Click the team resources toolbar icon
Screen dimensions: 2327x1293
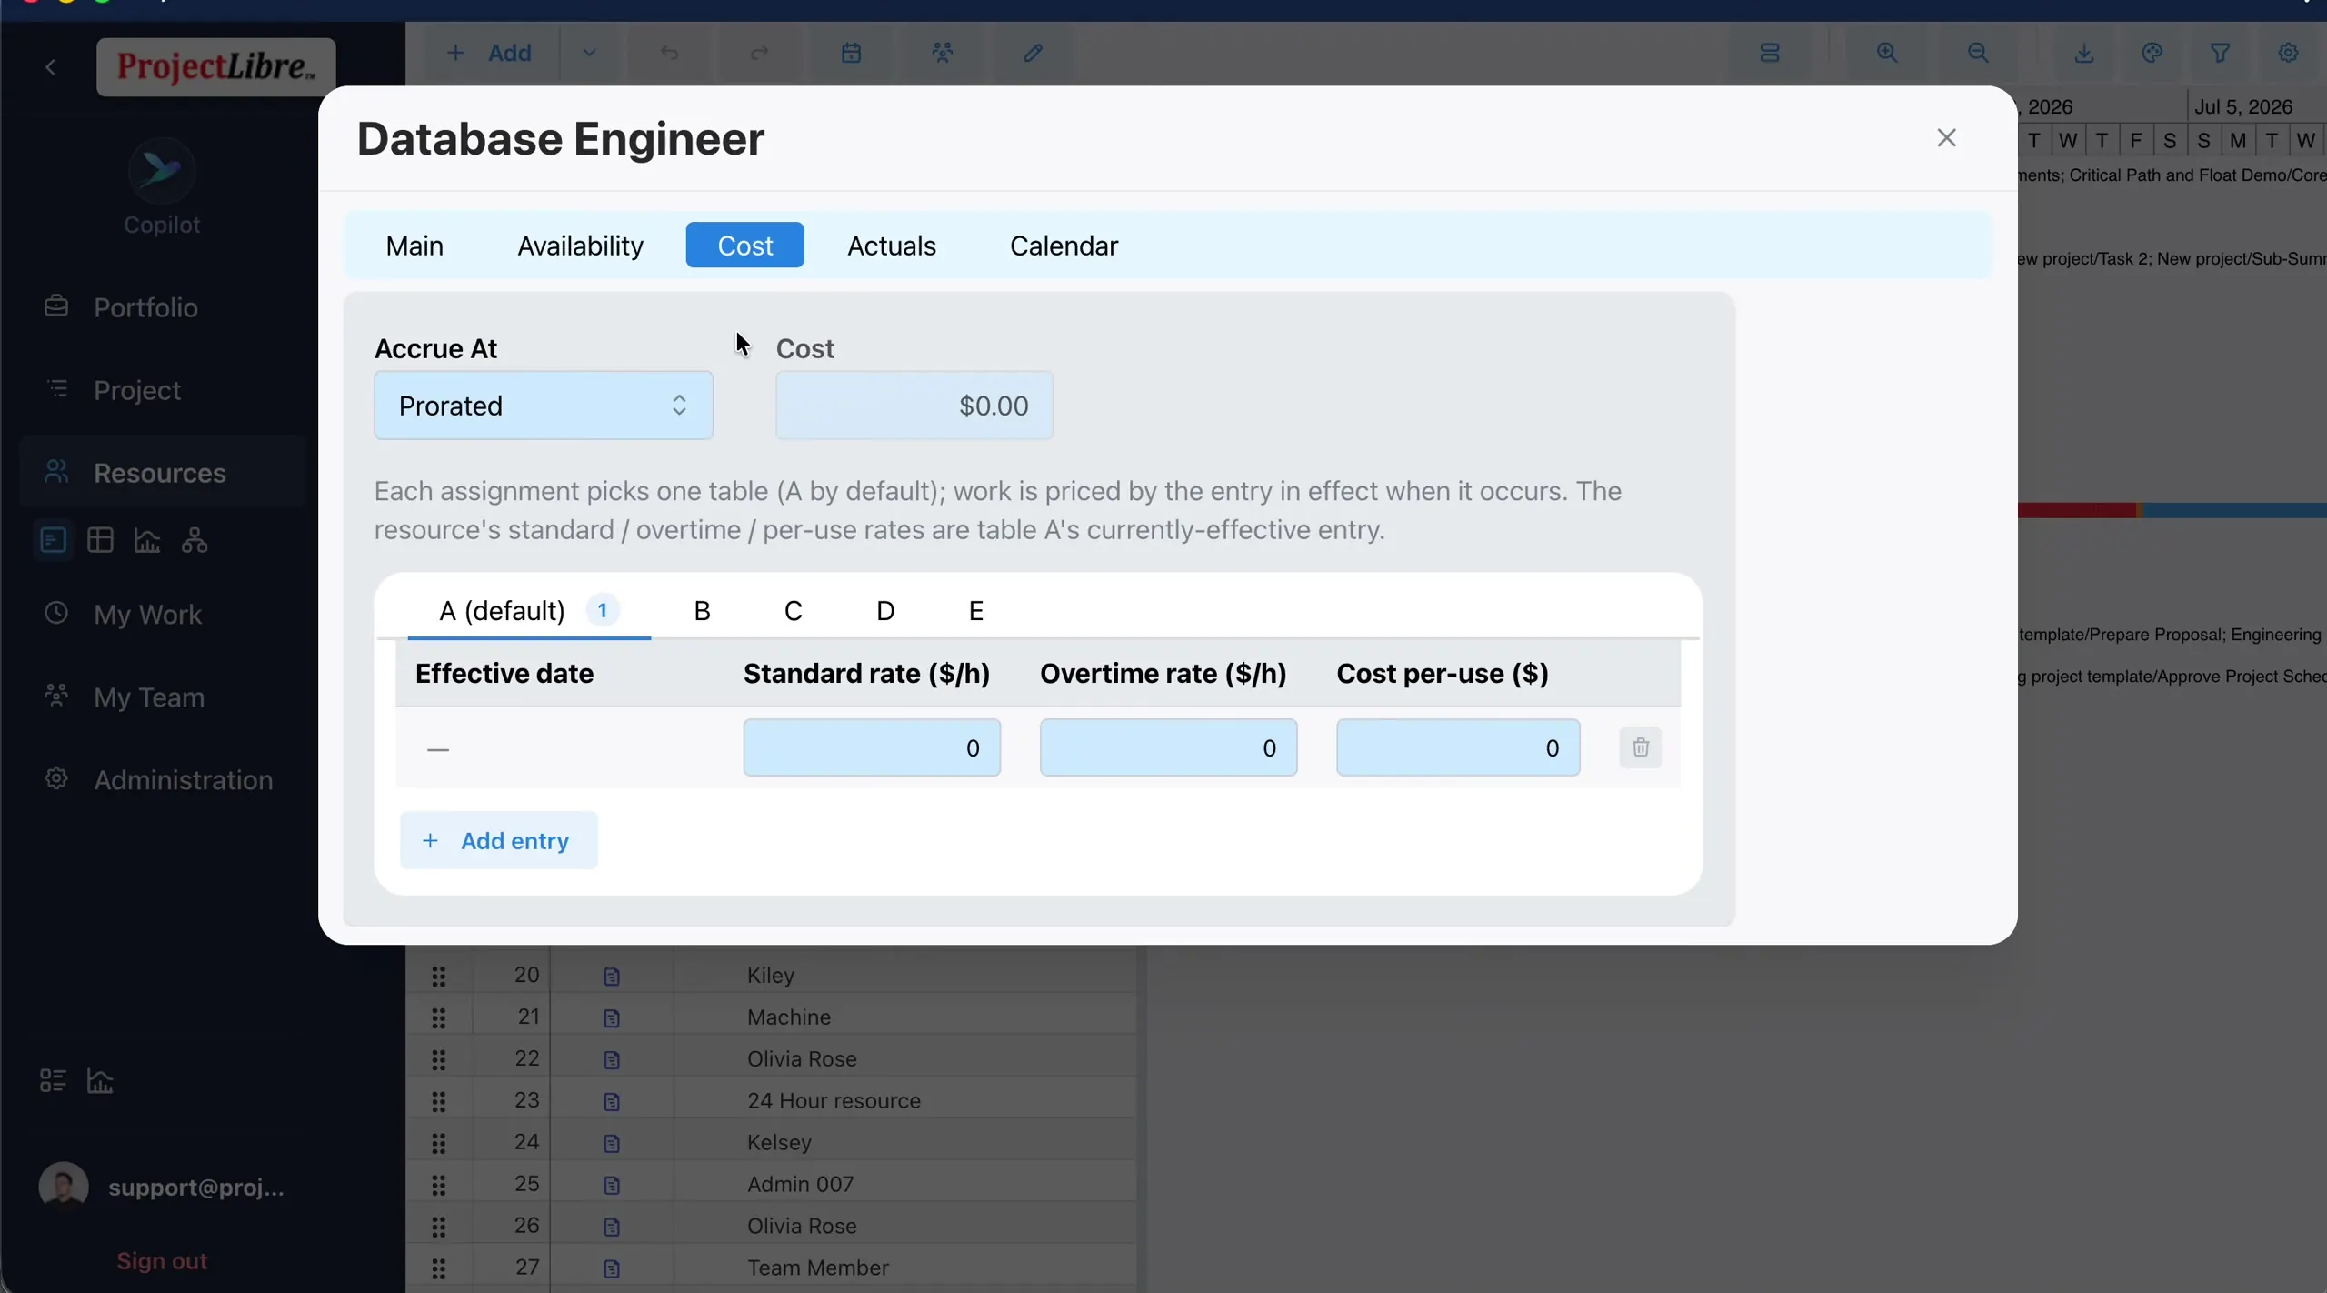(x=943, y=53)
